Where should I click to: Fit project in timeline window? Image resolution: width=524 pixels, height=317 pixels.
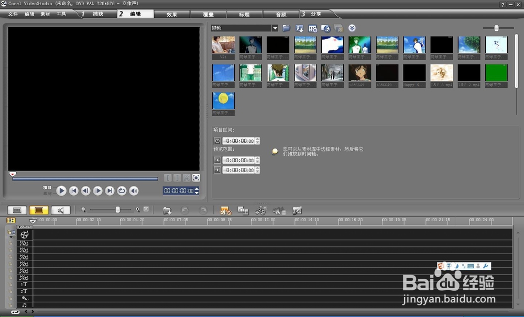pos(146,209)
